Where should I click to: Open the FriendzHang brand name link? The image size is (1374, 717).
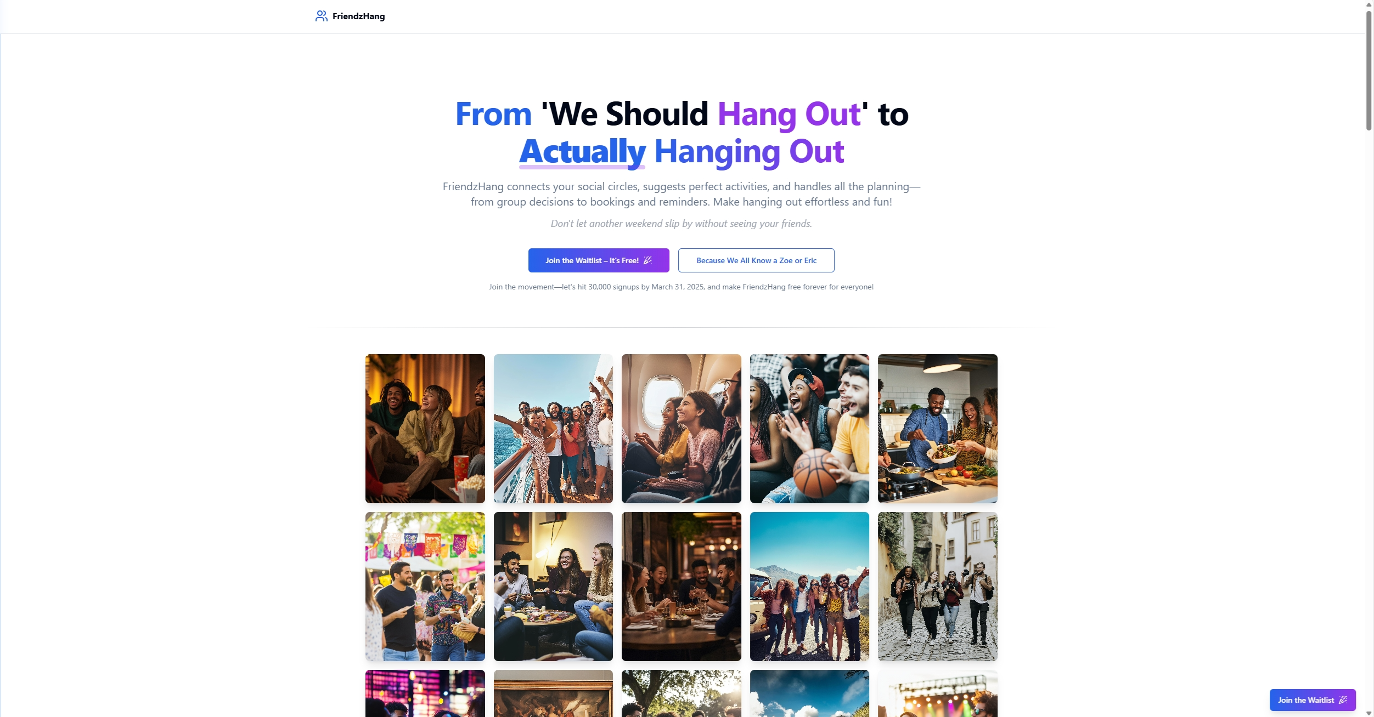pyautogui.click(x=358, y=16)
